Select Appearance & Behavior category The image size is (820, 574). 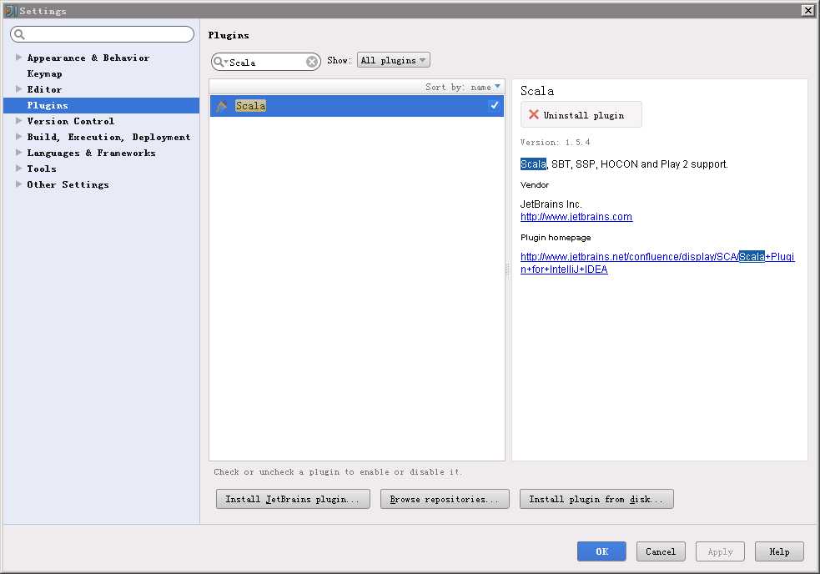[88, 58]
